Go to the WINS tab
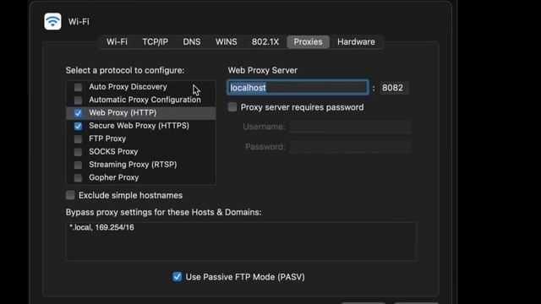 pyautogui.click(x=226, y=41)
